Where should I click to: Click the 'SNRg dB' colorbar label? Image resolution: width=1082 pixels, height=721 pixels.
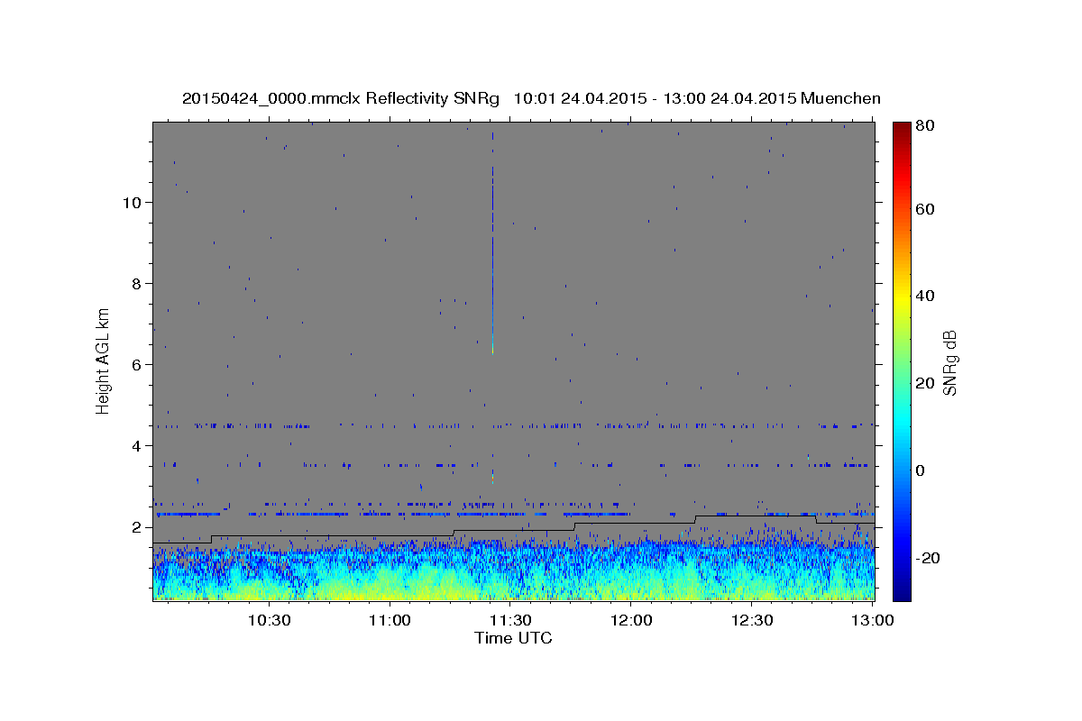[949, 362]
